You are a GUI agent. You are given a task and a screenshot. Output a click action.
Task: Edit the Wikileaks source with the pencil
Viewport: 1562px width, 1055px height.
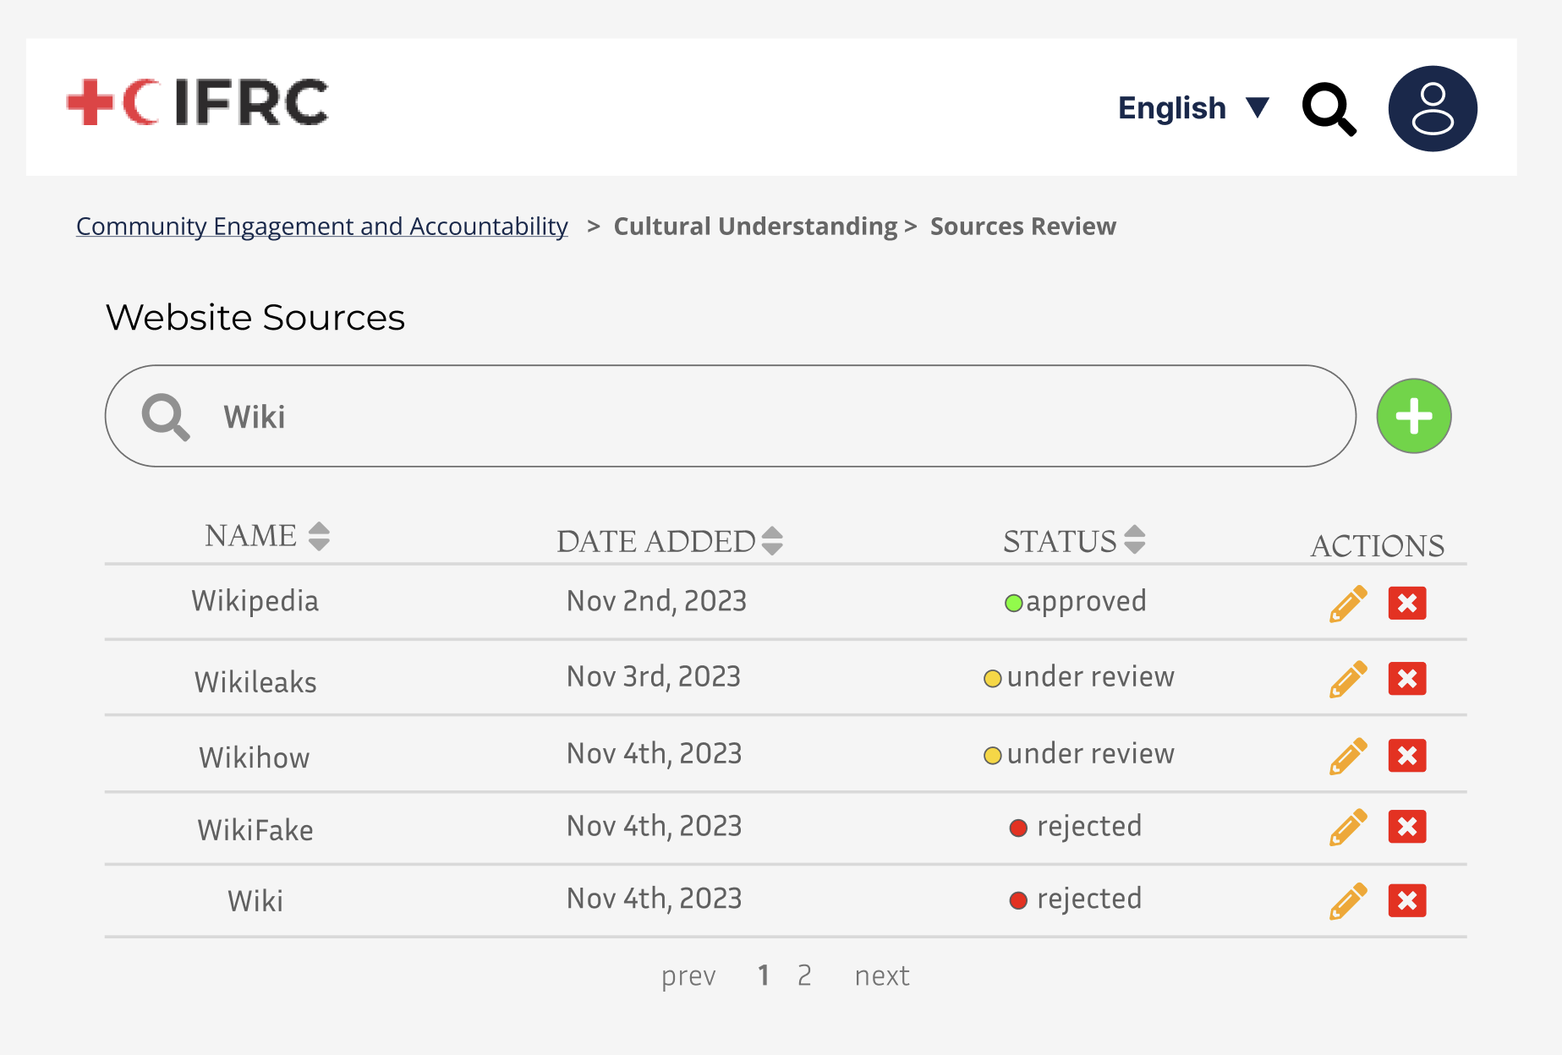pos(1348,679)
